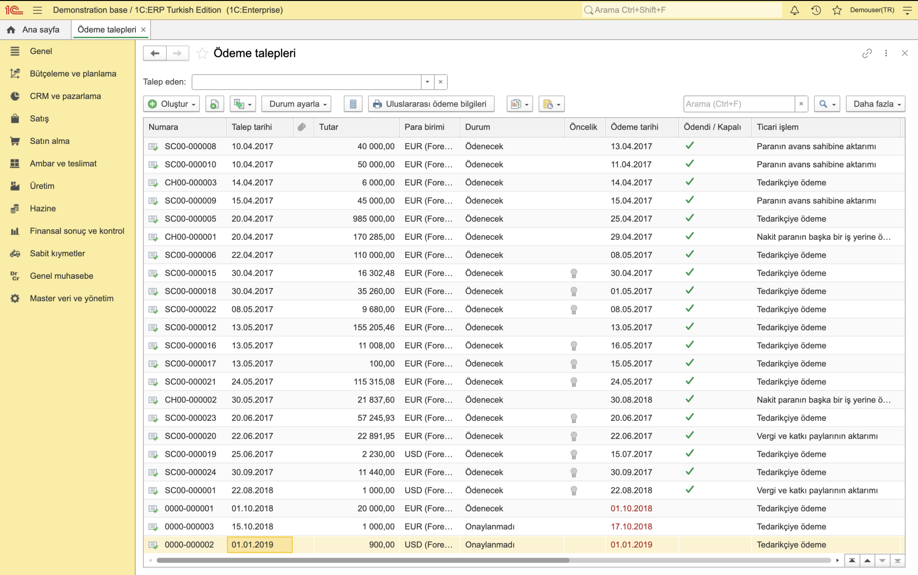Toggle priority bulb for SC00-000015

tap(574, 273)
